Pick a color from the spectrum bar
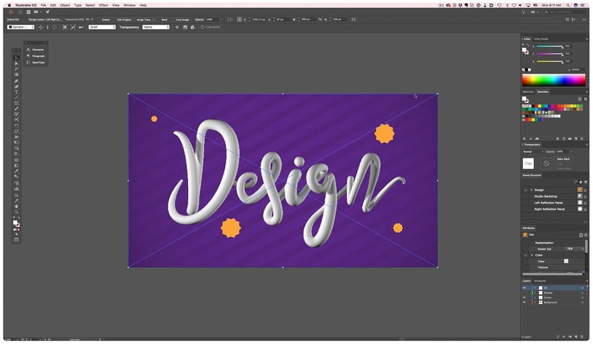The height and width of the screenshot is (344, 593). tap(554, 79)
